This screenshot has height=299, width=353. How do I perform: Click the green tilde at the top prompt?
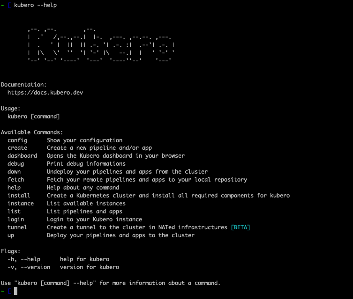point(2,5)
